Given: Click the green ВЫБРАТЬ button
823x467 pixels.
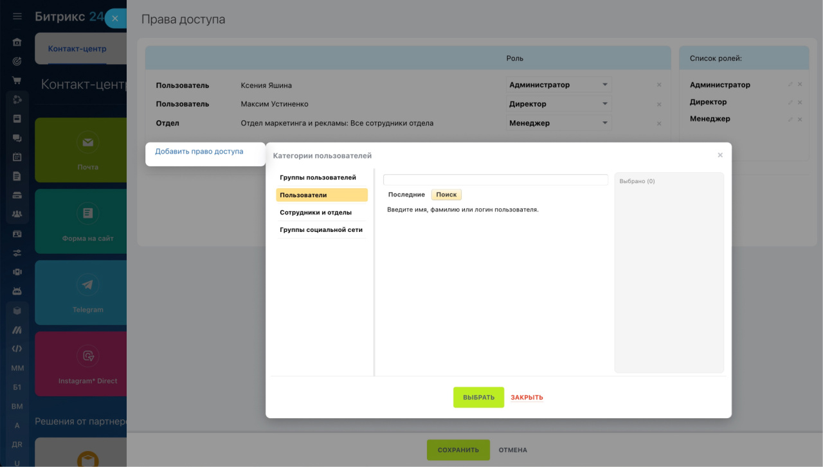Looking at the screenshot, I should pos(478,397).
